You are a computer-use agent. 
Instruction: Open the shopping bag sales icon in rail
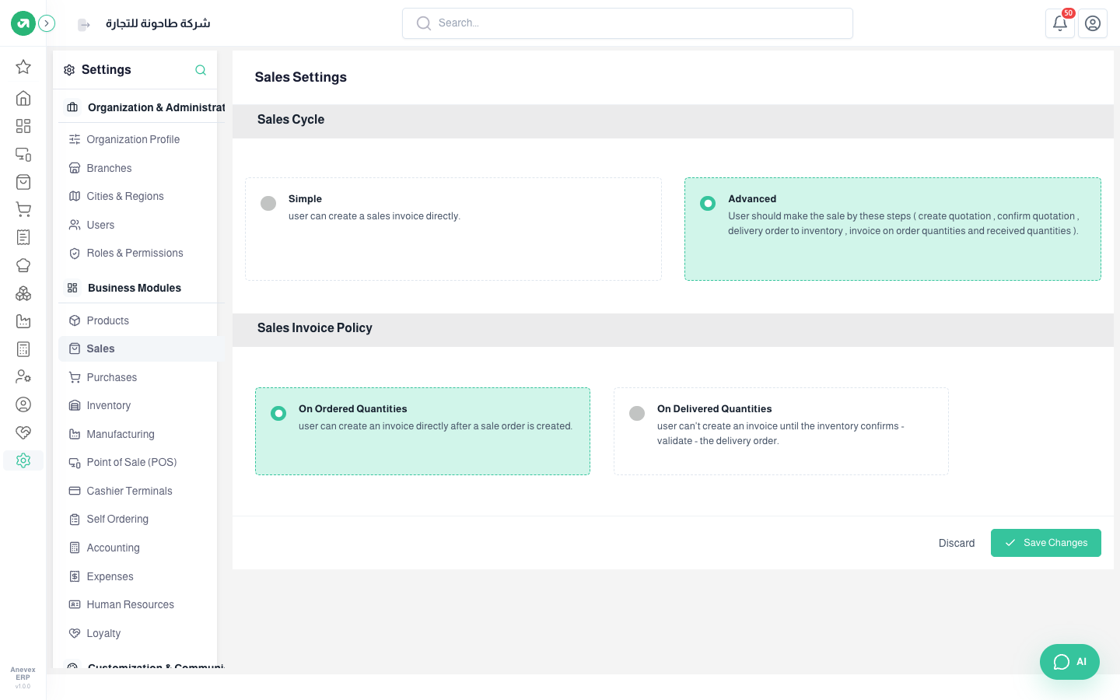23,182
